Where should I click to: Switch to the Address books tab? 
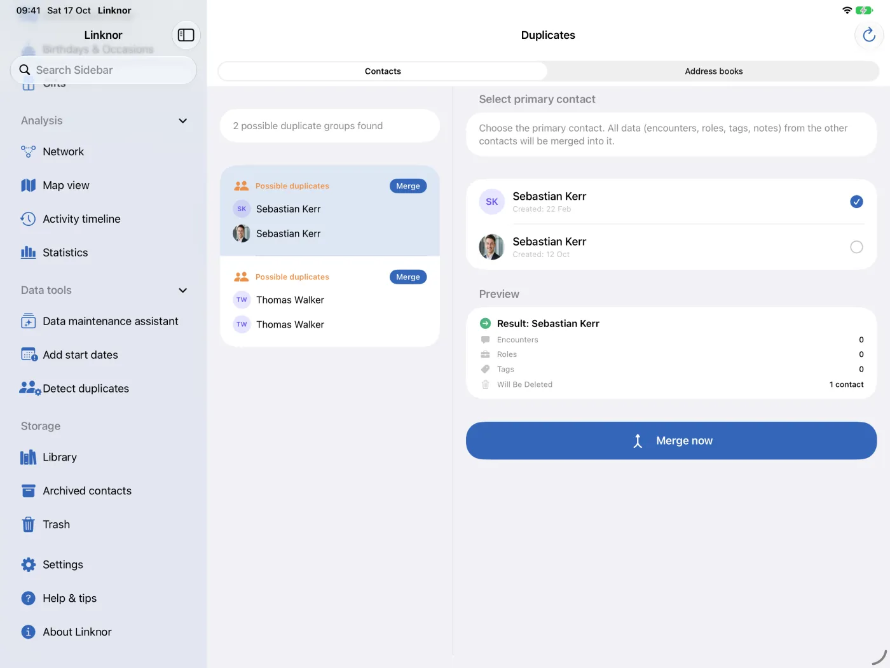point(713,71)
